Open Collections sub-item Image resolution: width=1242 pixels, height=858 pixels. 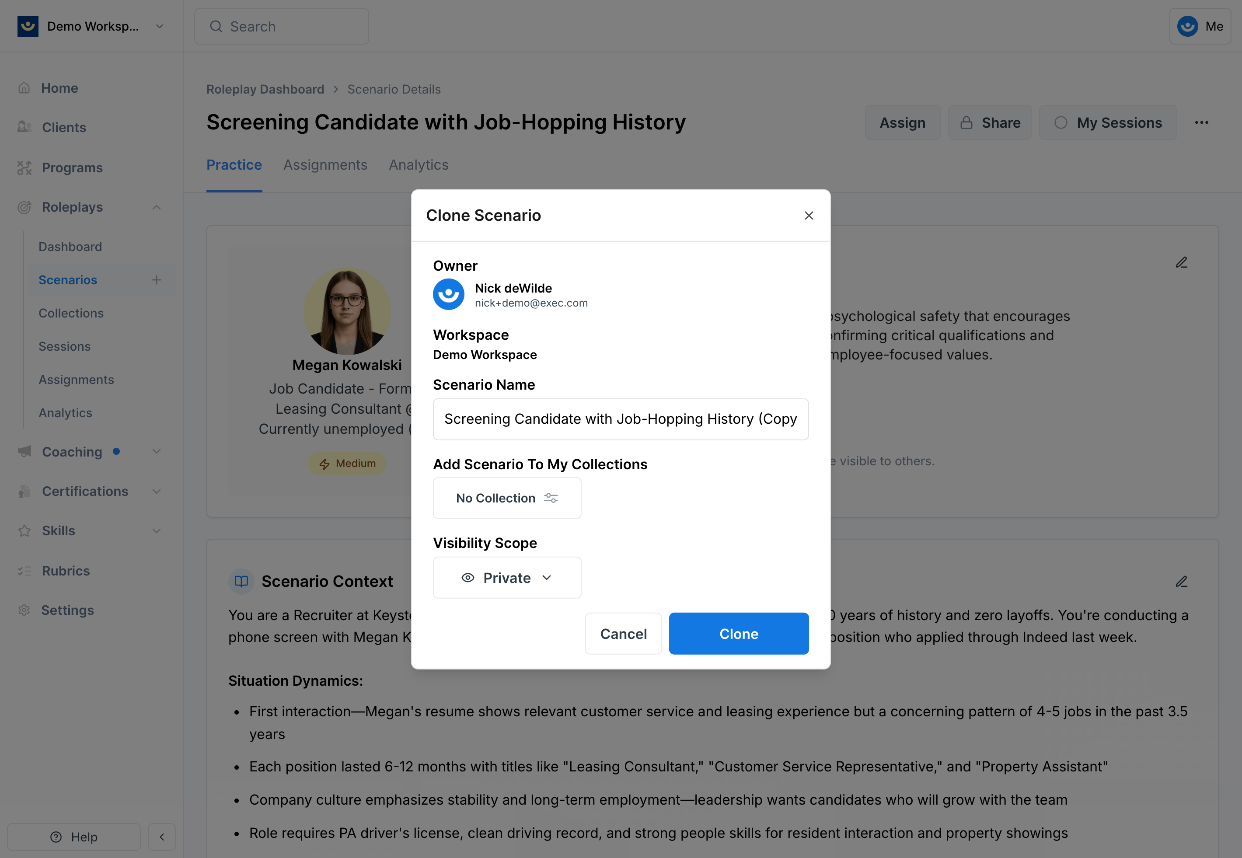(71, 313)
